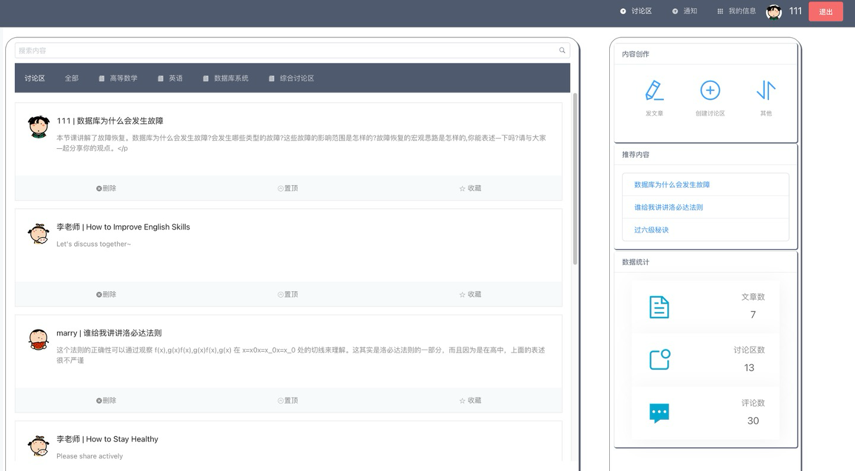Open recommended link 过六级秘诀

pos(651,230)
